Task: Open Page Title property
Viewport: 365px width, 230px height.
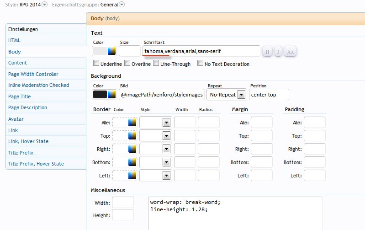Action: point(46,96)
